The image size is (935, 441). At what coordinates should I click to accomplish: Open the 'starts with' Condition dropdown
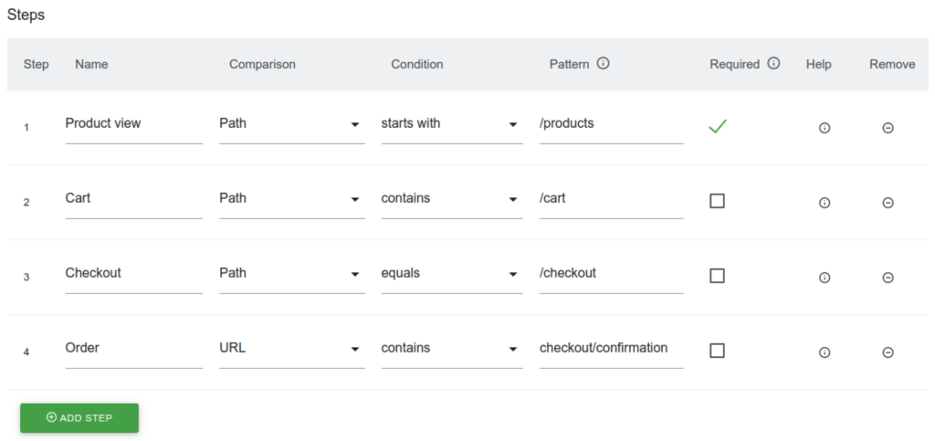[451, 124]
